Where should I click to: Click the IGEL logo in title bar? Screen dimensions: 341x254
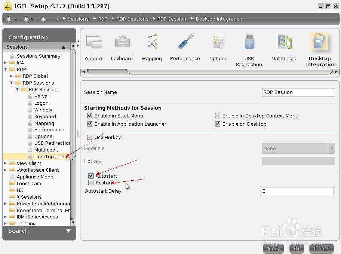(x=8, y=6)
